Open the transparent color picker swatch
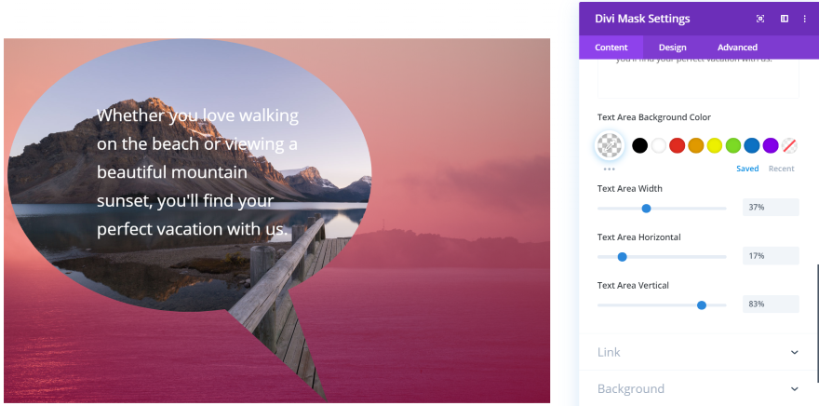Viewport: 819px width, 406px height. [x=610, y=145]
